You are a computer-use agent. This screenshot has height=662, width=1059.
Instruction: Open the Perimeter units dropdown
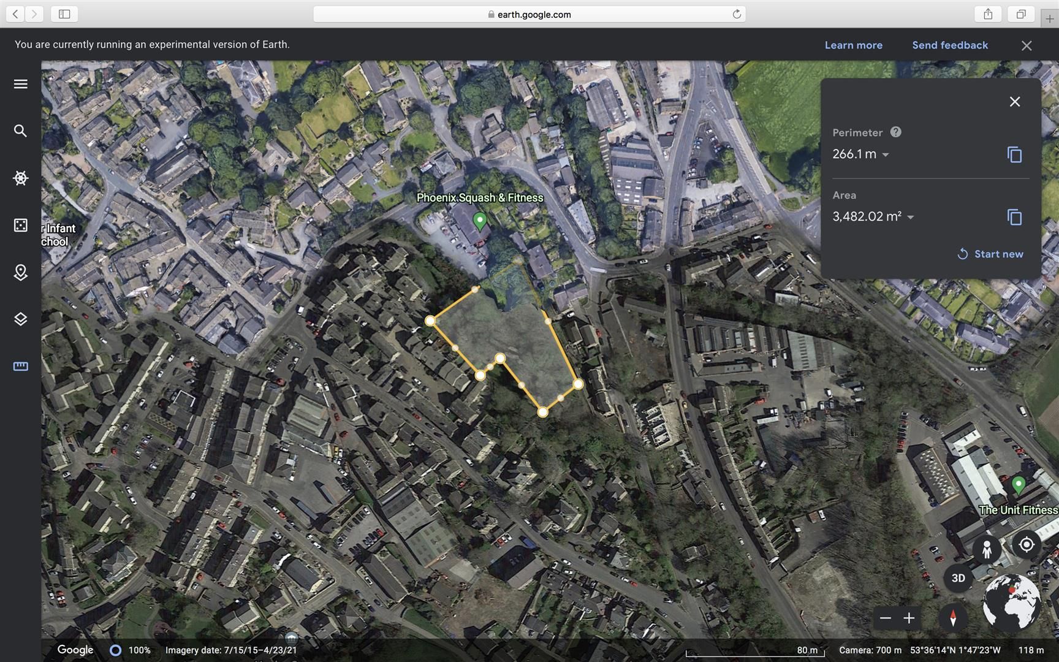coord(885,155)
